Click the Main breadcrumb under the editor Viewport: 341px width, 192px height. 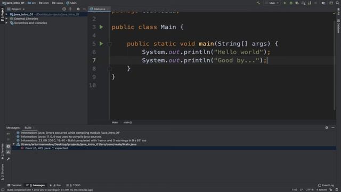pos(115,122)
